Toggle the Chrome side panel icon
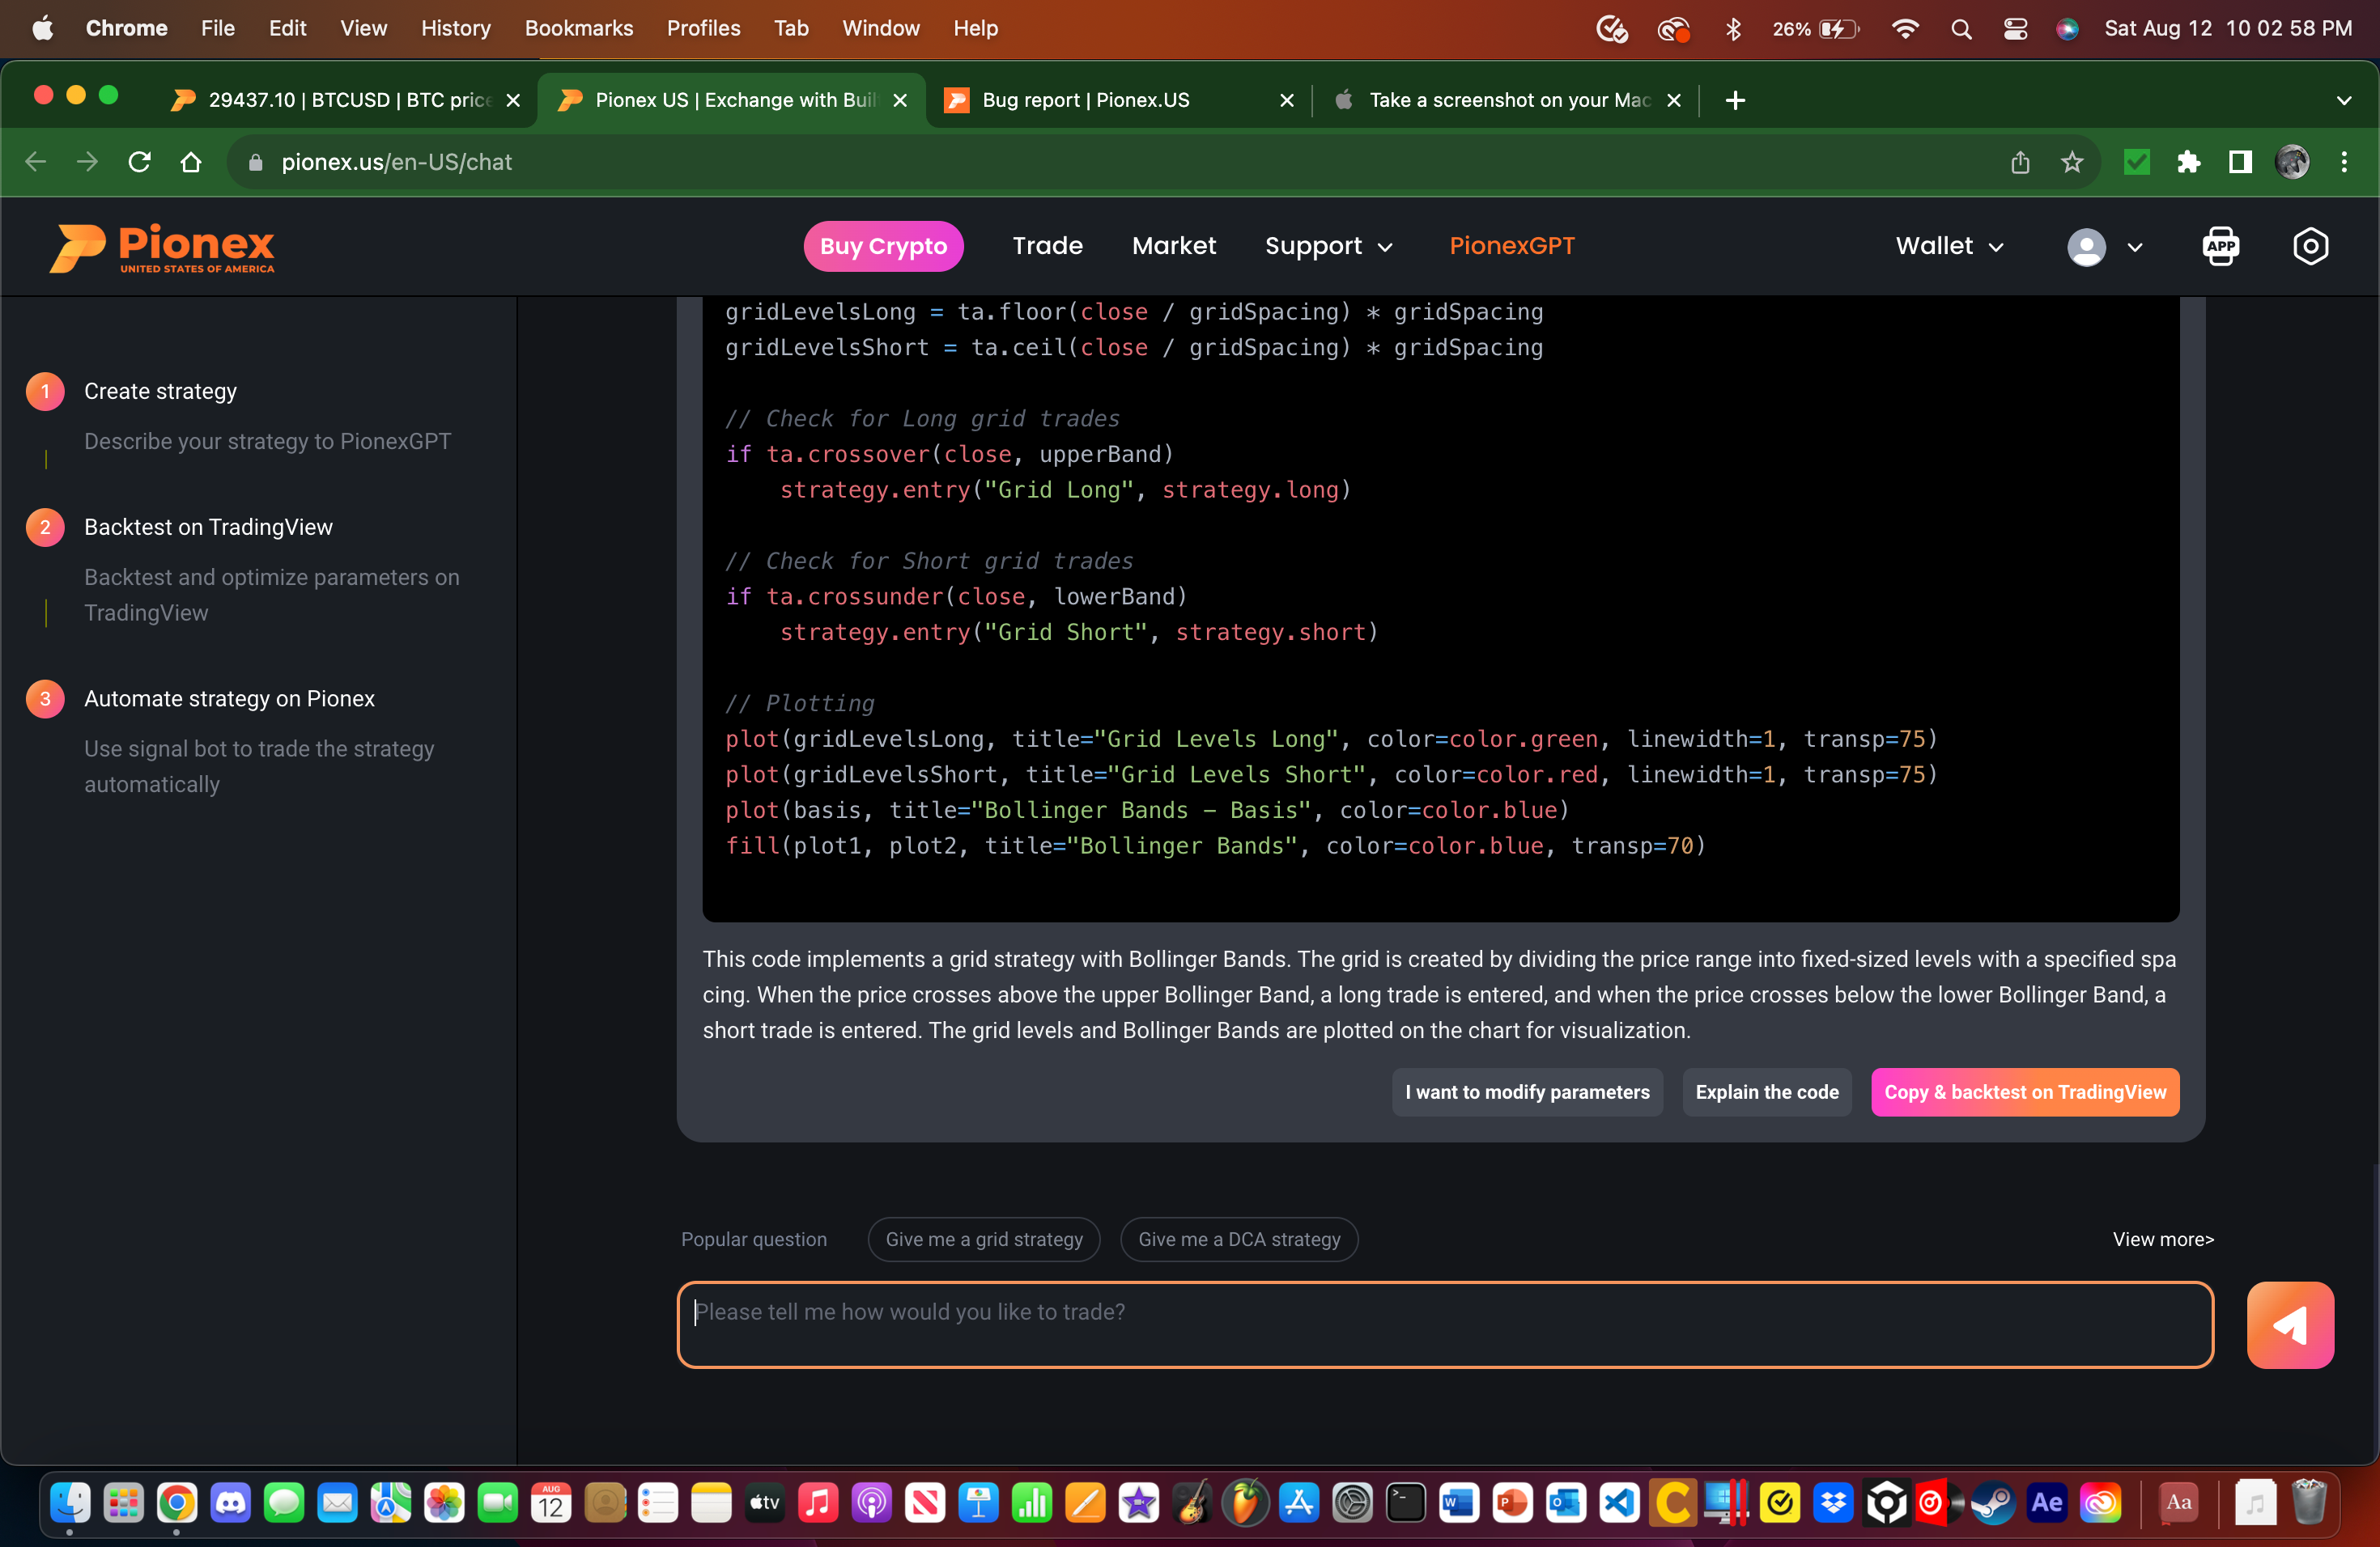The height and width of the screenshot is (1547, 2380). click(2240, 162)
